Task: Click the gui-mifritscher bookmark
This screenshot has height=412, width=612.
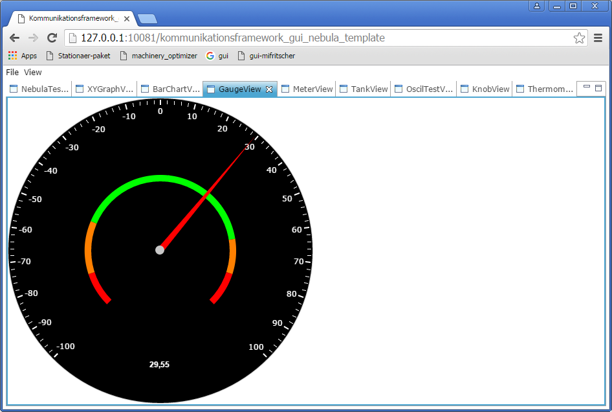Action: pyautogui.click(x=267, y=56)
